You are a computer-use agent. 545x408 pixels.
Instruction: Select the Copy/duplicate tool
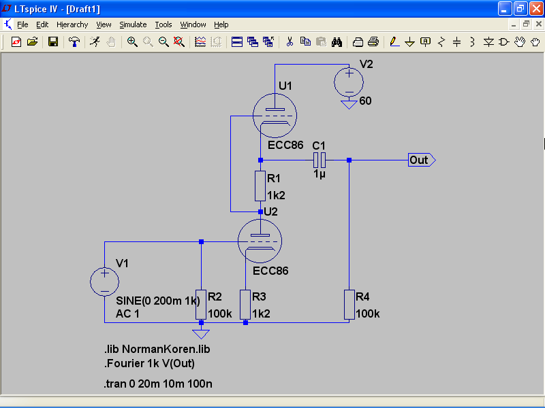pos(305,42)
